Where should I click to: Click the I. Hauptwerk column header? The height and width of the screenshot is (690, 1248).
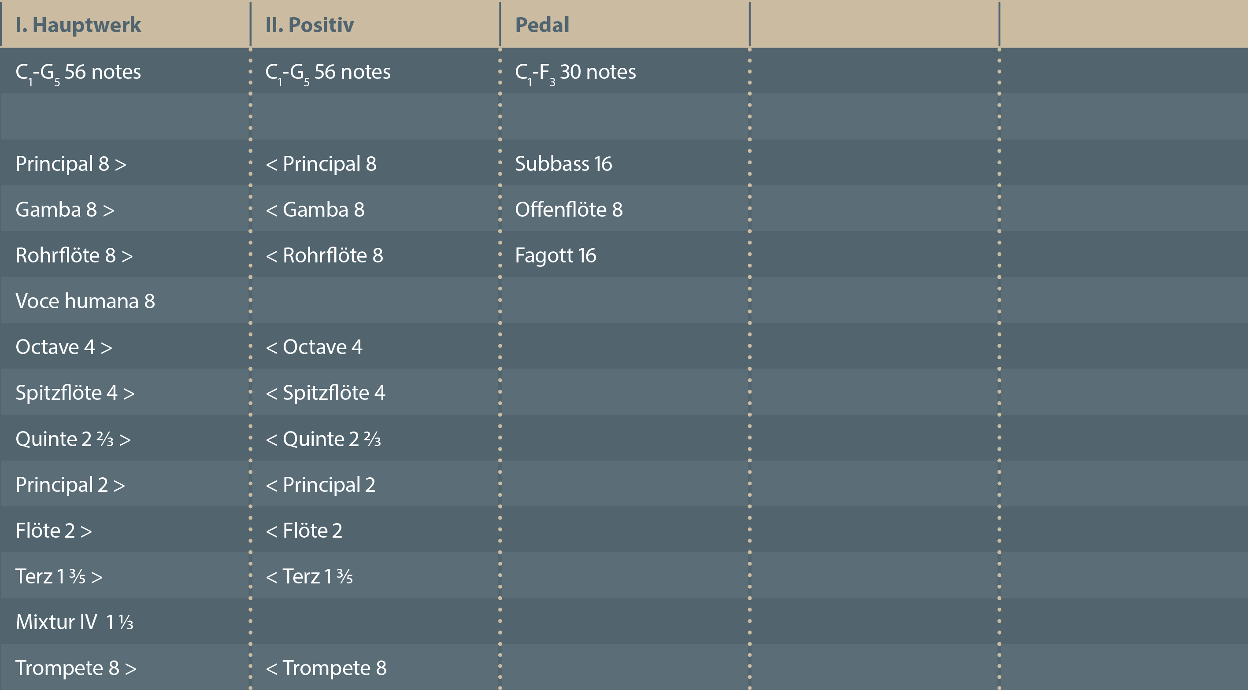coord(78,25)
